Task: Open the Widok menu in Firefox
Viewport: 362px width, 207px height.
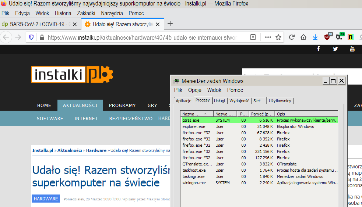Action: pyautogui.click(x=42, y=13)
